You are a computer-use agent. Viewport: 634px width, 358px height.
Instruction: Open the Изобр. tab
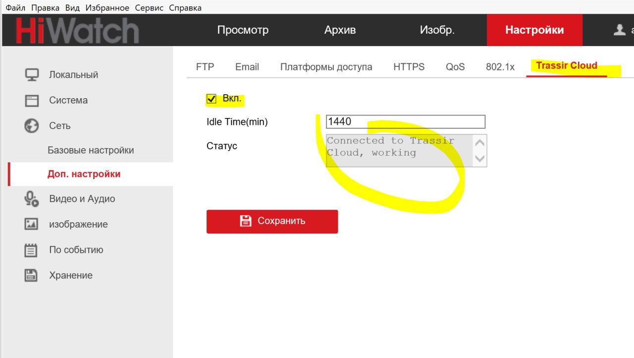pyautogui.click(x=437, y=30)
